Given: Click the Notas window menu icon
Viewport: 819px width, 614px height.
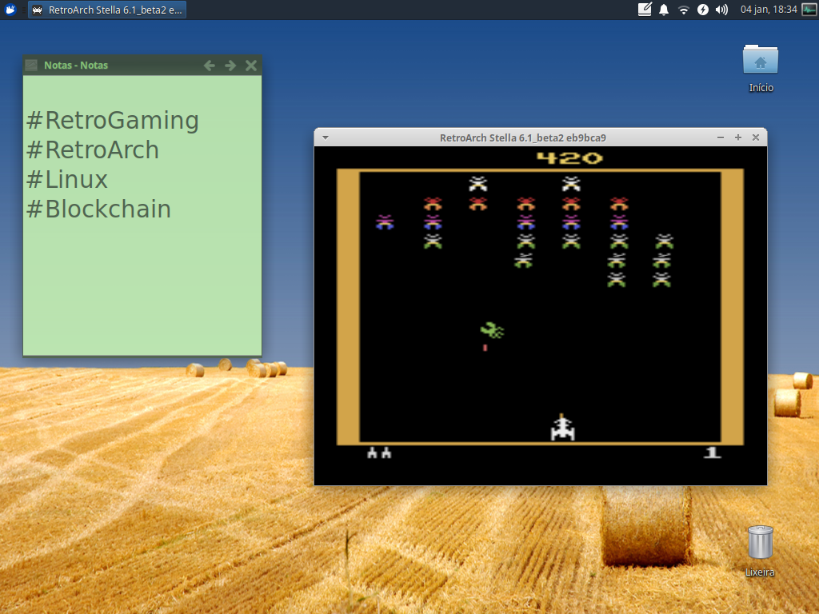Looking at the screenshot, I should [31, 66].
